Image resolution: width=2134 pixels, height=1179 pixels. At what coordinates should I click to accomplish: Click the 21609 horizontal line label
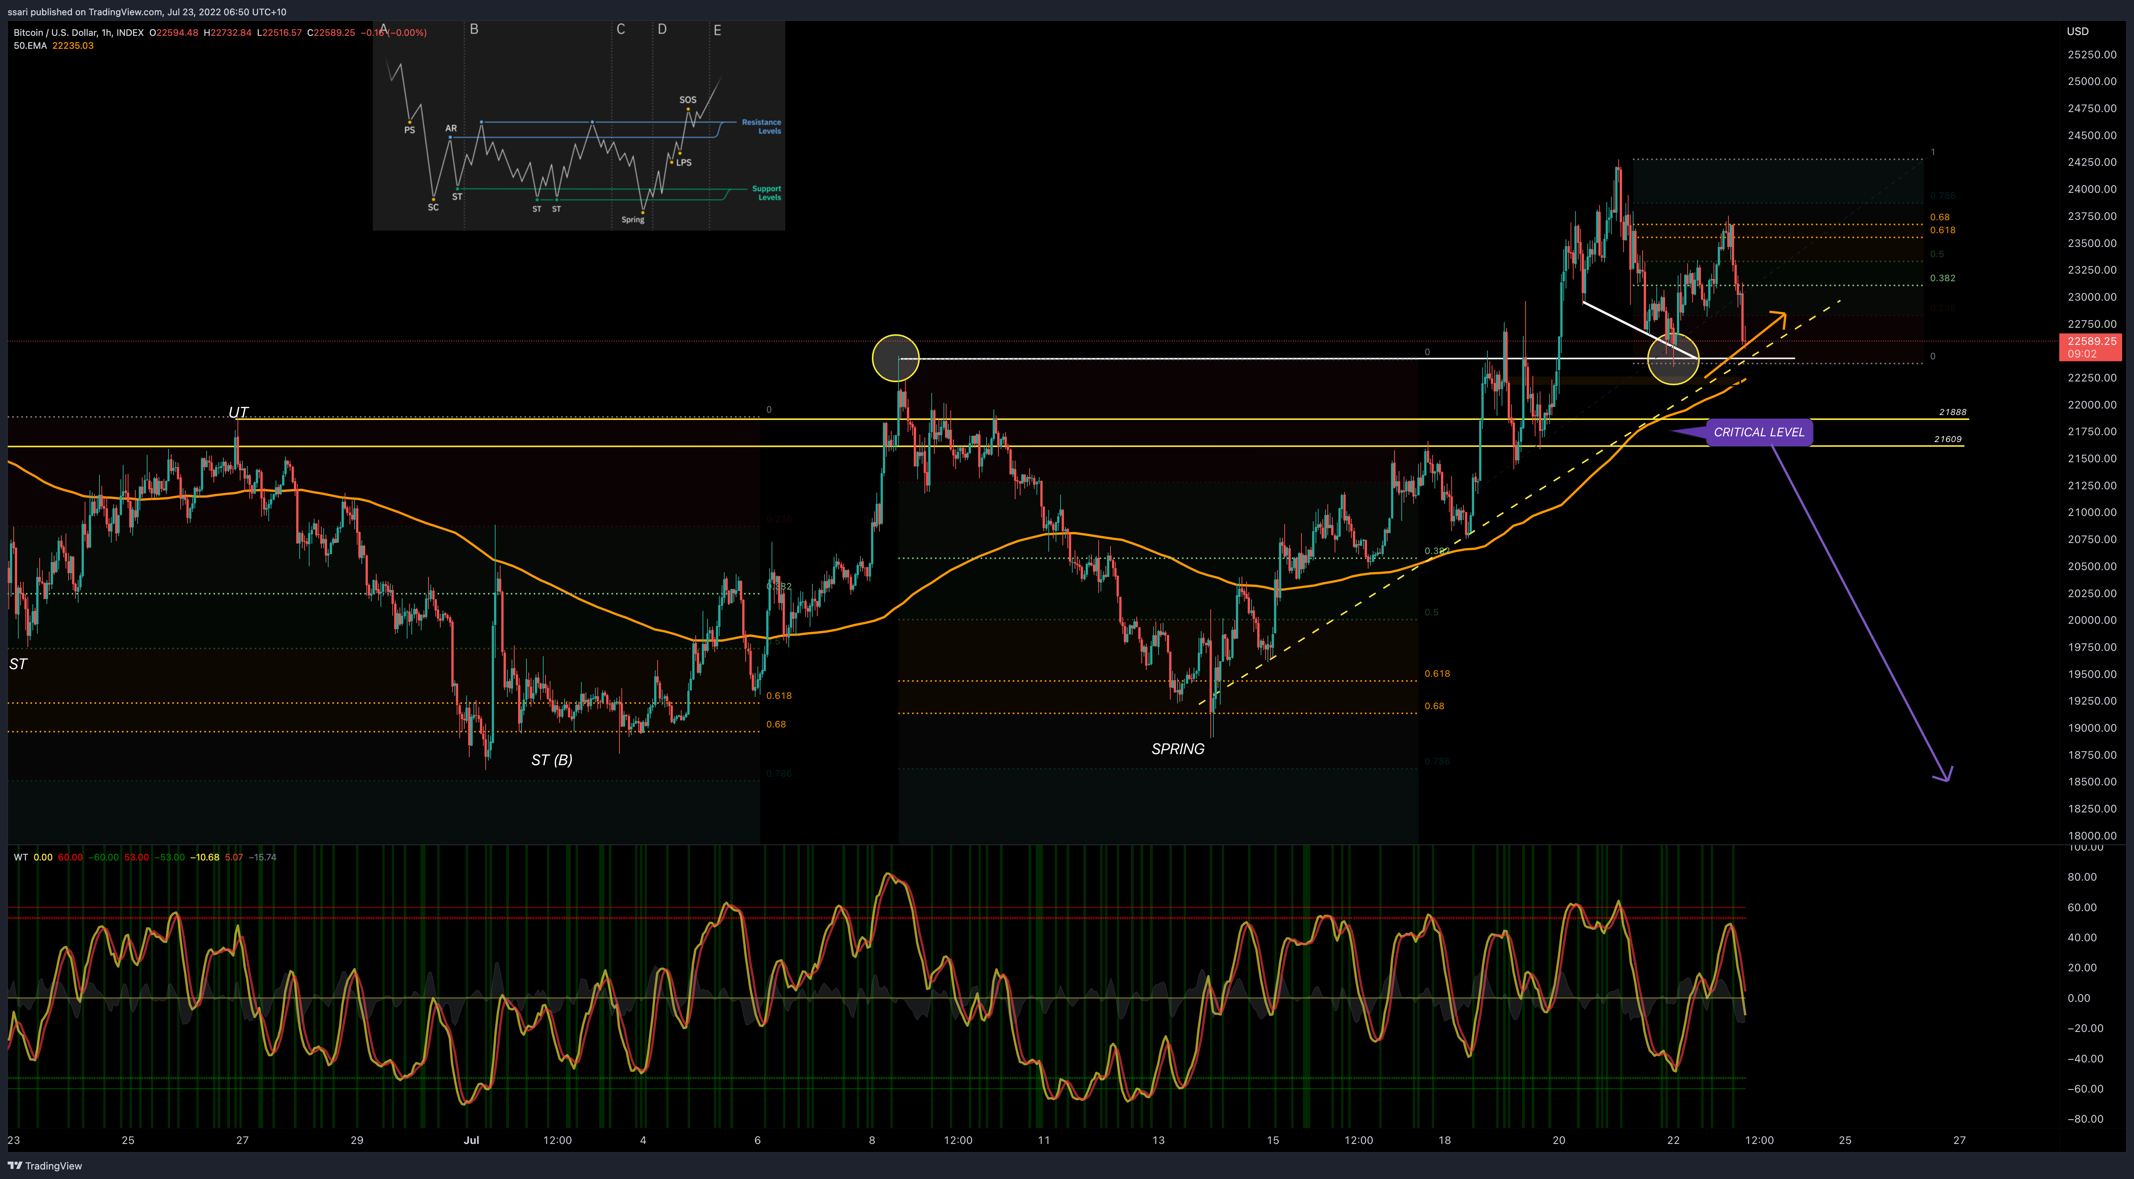(1948, 440)
